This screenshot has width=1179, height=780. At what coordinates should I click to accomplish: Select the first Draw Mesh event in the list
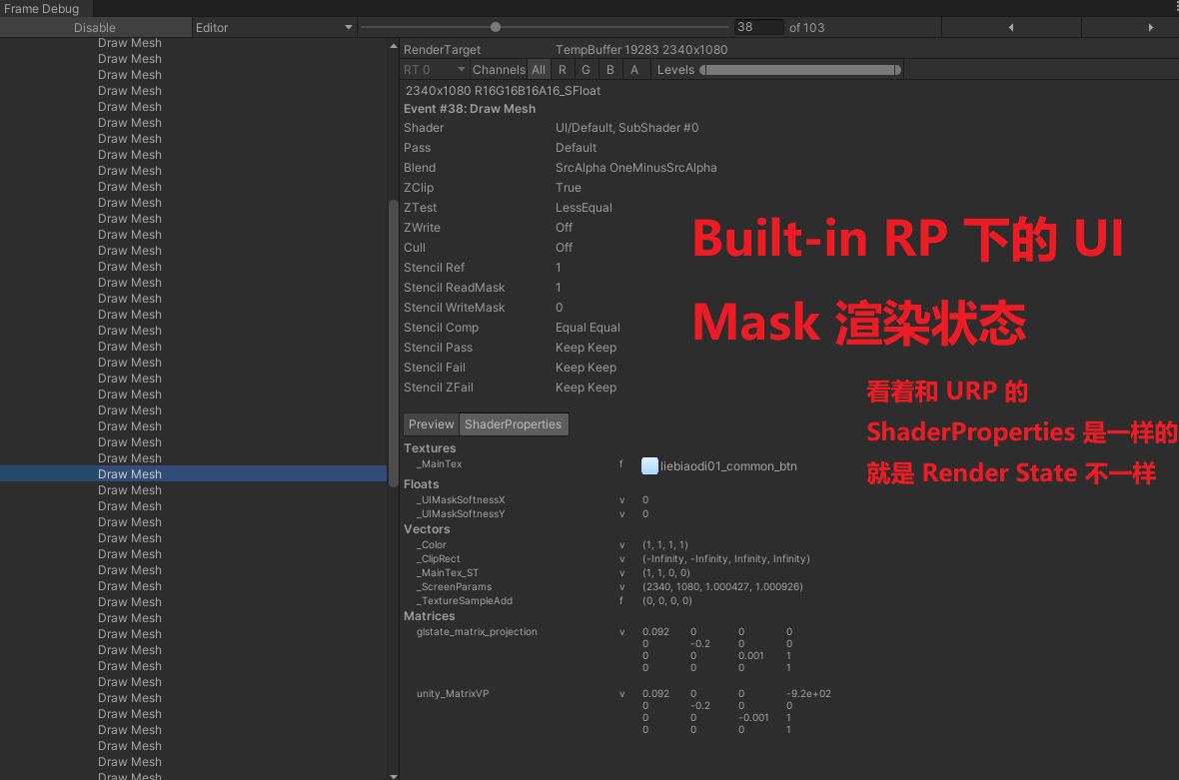click(x=130, y=42)
